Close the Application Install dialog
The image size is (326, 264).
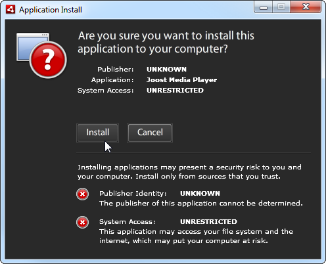pos(306,7)
